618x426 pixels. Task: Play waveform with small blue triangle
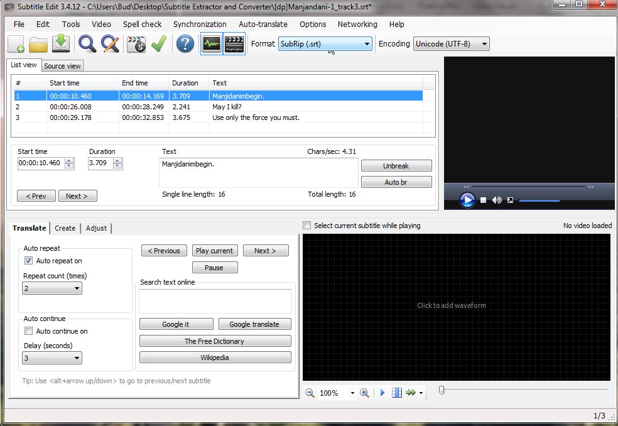tap(382, 393)
